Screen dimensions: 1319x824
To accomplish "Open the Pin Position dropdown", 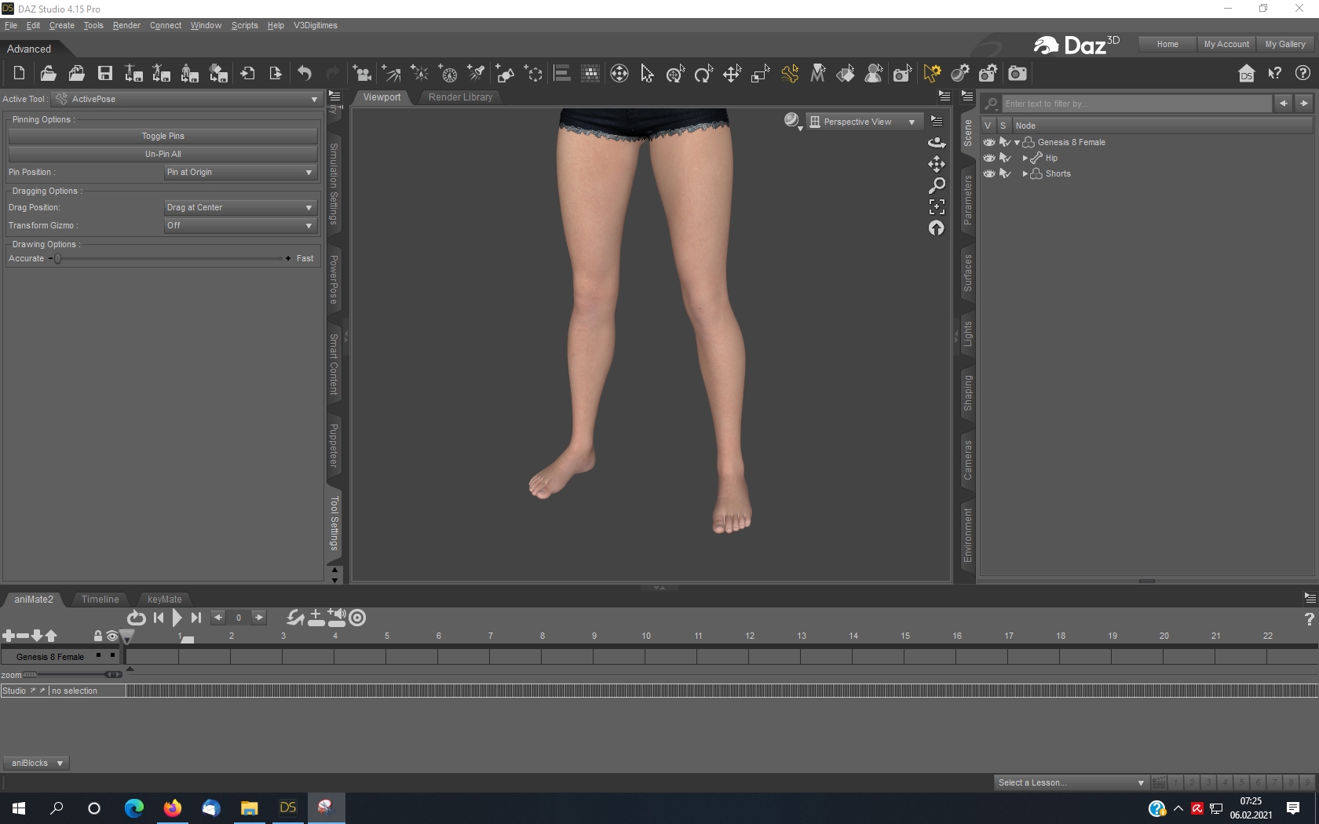I will point(239,173).
